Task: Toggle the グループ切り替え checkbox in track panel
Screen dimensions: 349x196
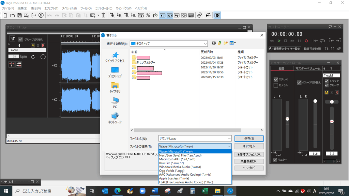Action: pyautogui.click(x=20, y=39)
